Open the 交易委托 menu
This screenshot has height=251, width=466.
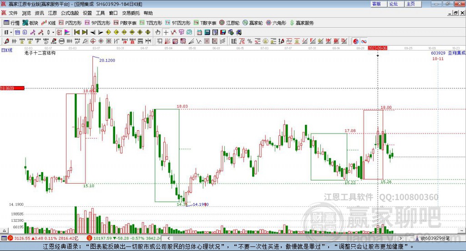[131, 13]
